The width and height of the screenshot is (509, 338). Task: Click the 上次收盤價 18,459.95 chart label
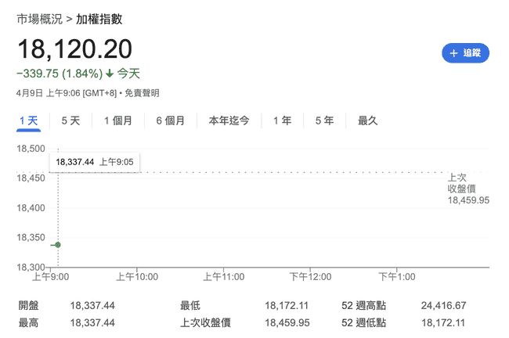pos(468,189)
